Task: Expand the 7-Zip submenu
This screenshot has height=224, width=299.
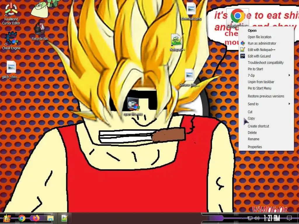Action: (x=266, y=76)
